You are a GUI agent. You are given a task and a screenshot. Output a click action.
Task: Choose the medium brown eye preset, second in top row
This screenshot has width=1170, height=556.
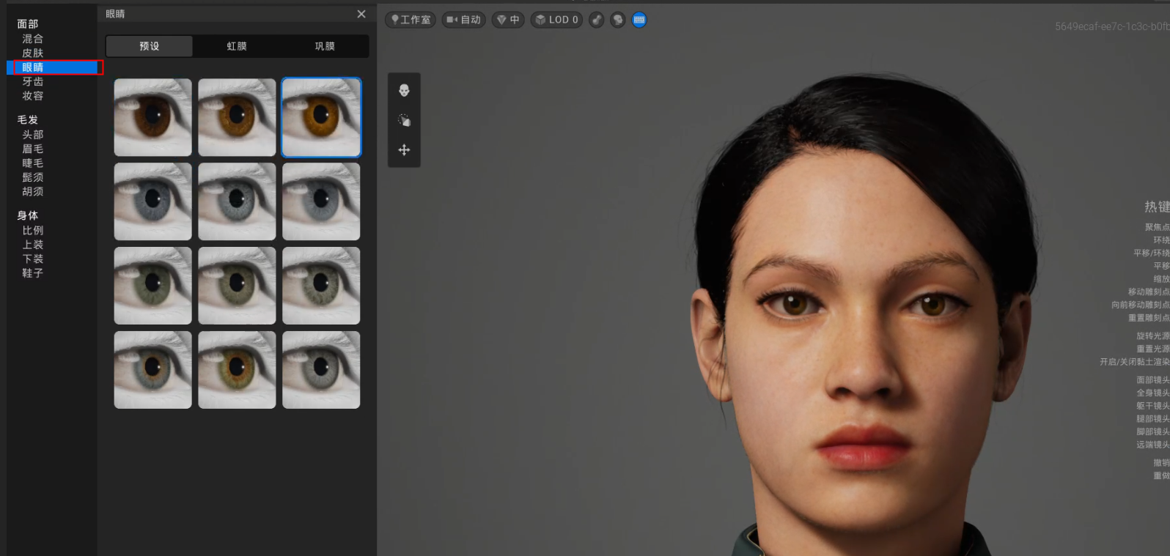pyautogui.click(x=237, y=117)
